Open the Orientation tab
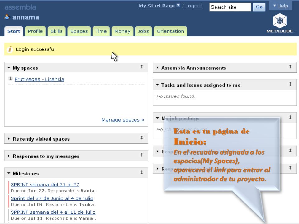Screen dimensions: 299x224 click(170, 31)
